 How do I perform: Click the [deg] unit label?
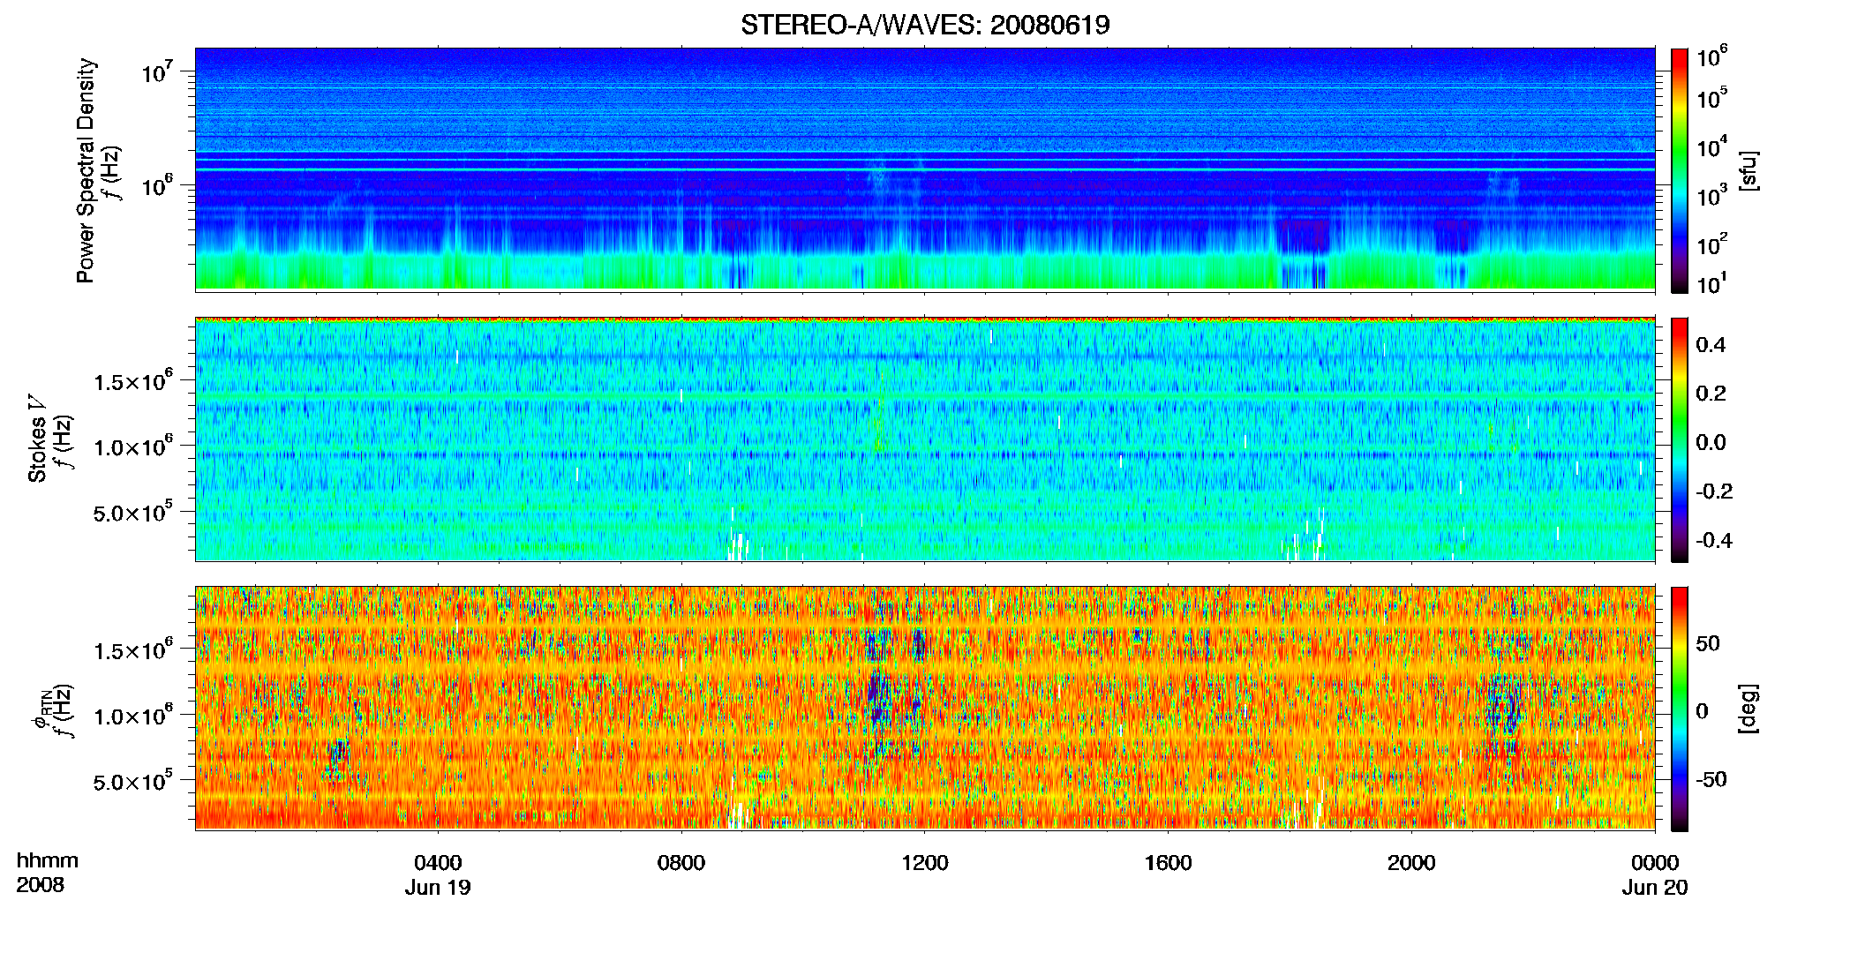(1748, 709)
